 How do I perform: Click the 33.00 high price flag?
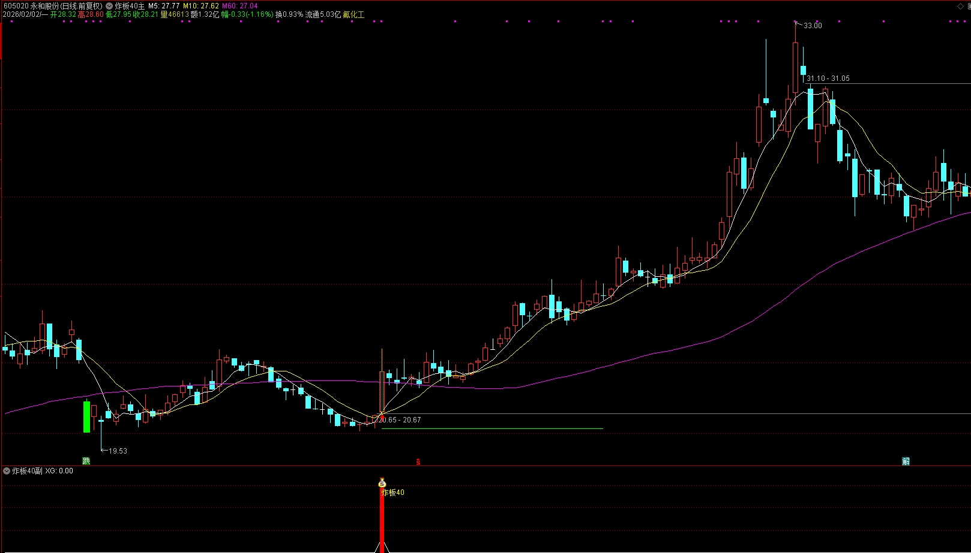point(813,26)
